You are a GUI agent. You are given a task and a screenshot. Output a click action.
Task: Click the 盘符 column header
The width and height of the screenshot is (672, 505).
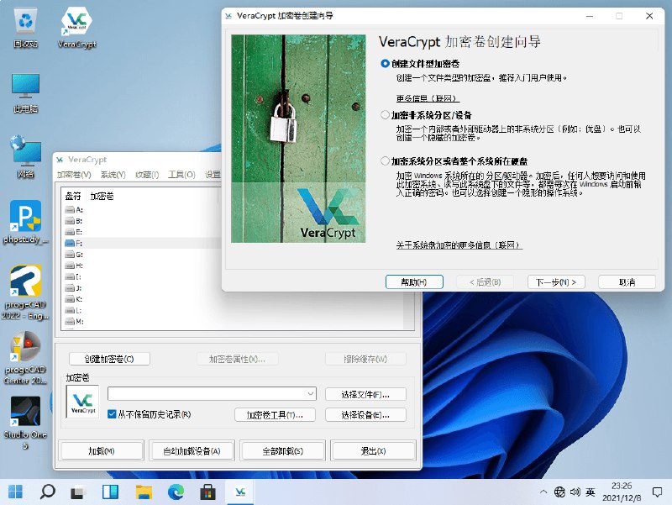(x=73, y=196)
